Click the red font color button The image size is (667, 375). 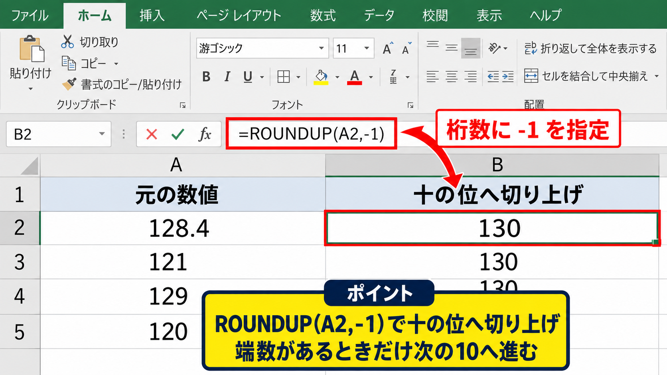point(354,77)
